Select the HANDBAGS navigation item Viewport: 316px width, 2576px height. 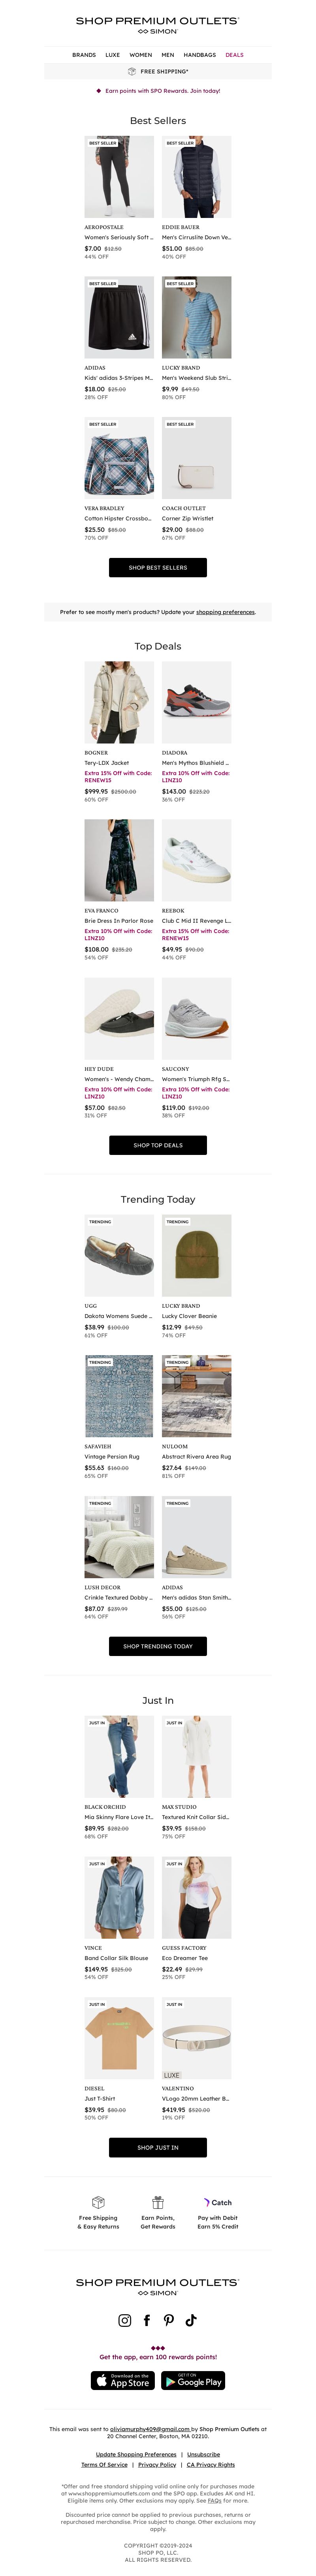(200, 55)
